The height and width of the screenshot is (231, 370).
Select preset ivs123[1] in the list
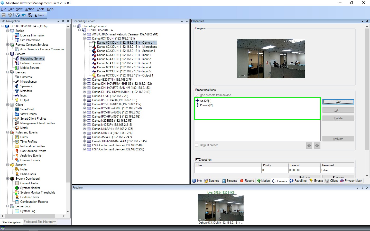click(206, 101)
